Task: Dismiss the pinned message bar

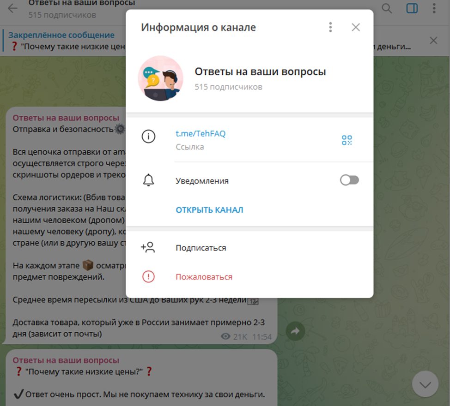Action: pos(433,41)
